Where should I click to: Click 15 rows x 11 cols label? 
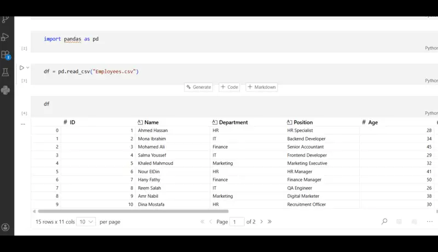pyautogui.click(x=55, y=222)
